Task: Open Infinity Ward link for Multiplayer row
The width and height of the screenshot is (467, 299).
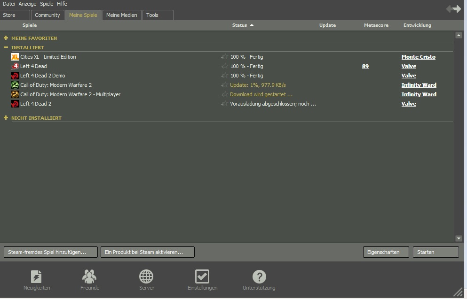Action: tap(419, 94)
